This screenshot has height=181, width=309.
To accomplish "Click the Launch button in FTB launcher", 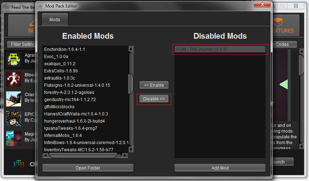I will click(283, 162).
